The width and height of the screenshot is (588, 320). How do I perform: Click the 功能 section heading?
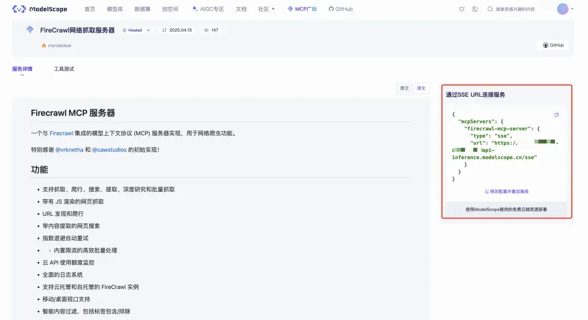[39, 170]
